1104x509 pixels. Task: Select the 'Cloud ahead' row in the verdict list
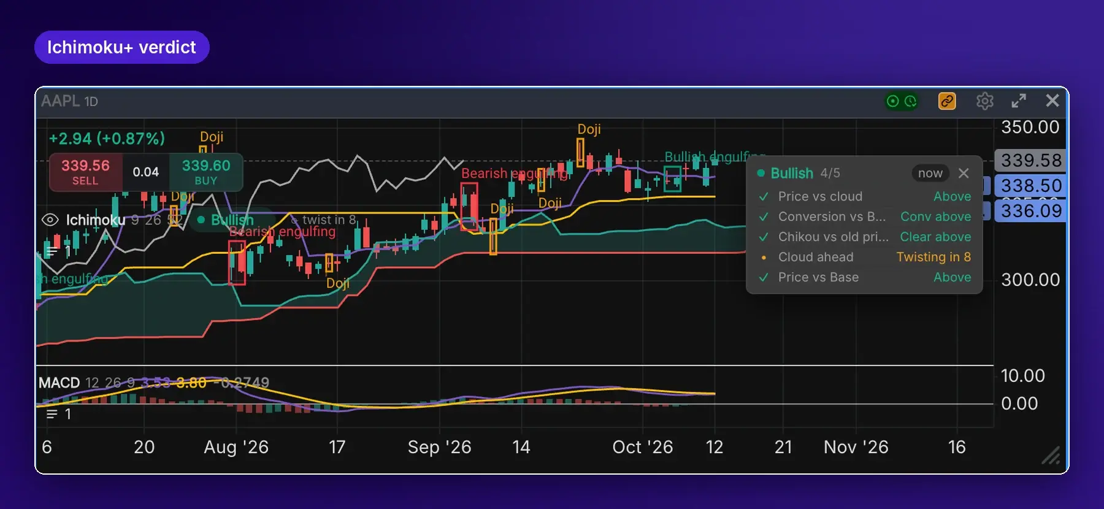(x=865, y=257)
